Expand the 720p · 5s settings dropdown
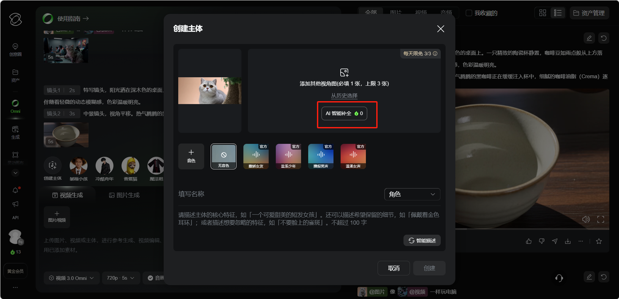Image resolution: width=619 pixels, height=299 pixels. coord(120,278)
